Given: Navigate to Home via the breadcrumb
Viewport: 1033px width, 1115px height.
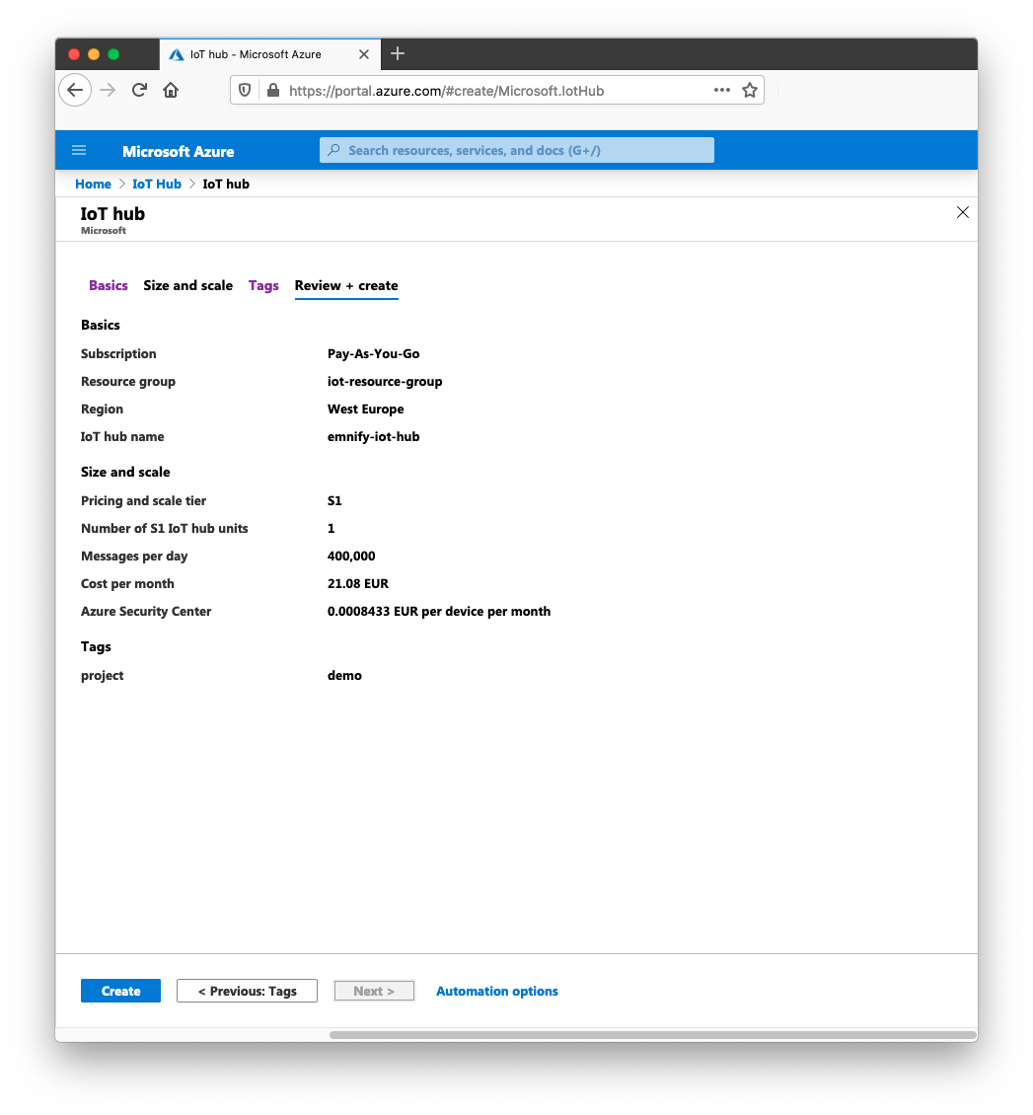Looking at the screenshot, I should tap(93, 184).
